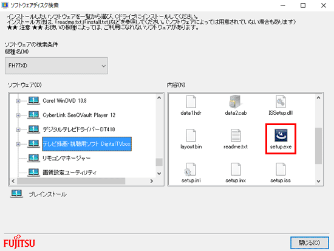Click the FUJITSU logo
Viewport: 334px width, 251px height.
pyautogui.click(x=19, y=242)
